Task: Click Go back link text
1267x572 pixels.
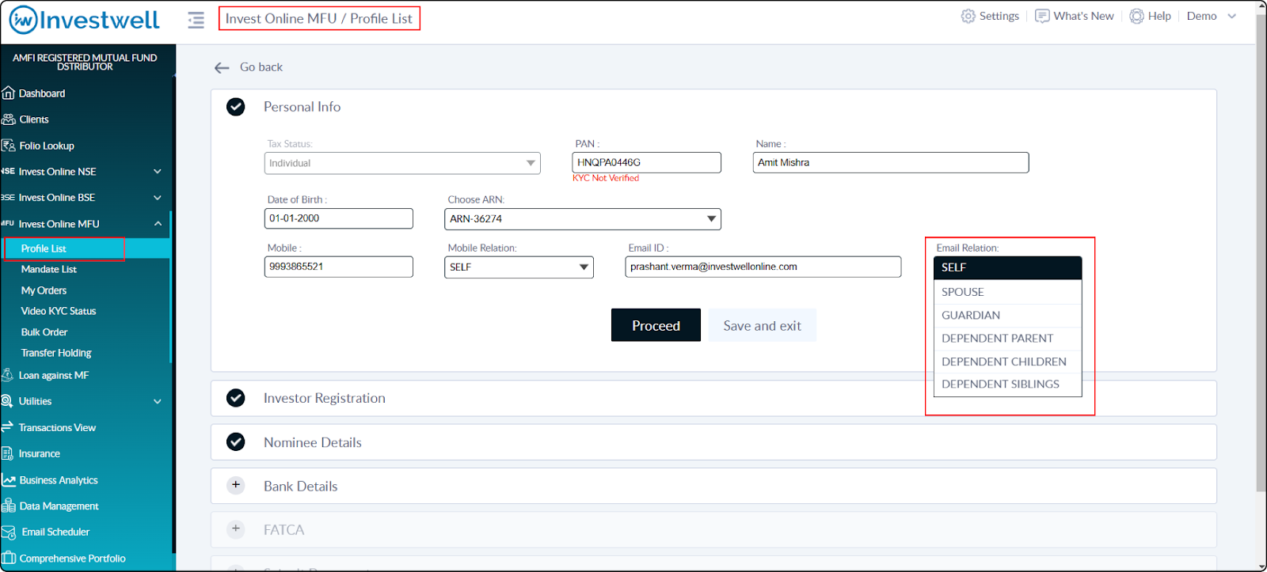Action: coord(261,67)
